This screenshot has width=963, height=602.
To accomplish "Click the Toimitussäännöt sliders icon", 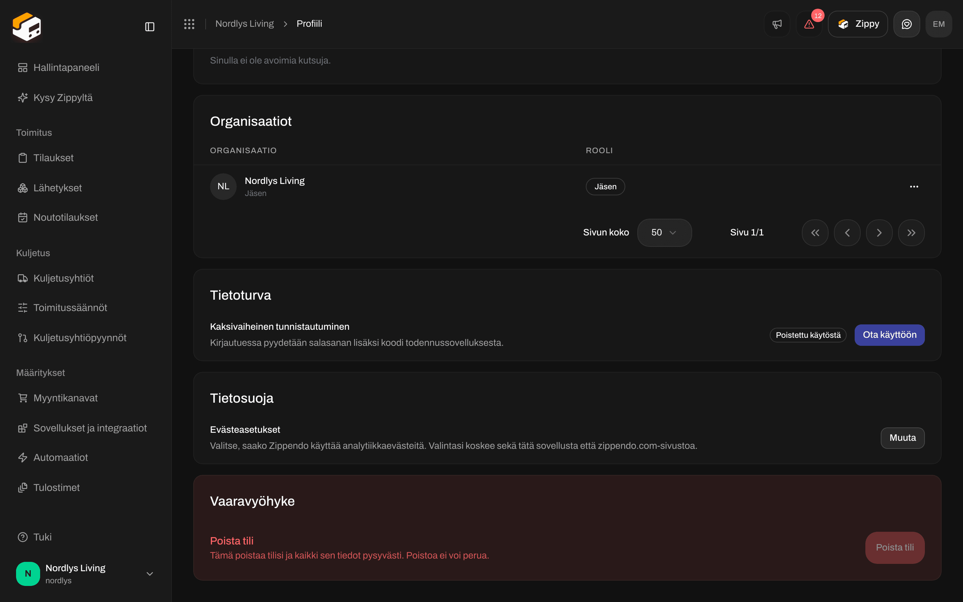I will [23, 308].
